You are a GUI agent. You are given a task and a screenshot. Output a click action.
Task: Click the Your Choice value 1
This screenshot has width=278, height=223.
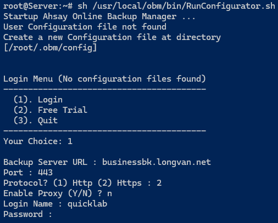pos(70,141)
